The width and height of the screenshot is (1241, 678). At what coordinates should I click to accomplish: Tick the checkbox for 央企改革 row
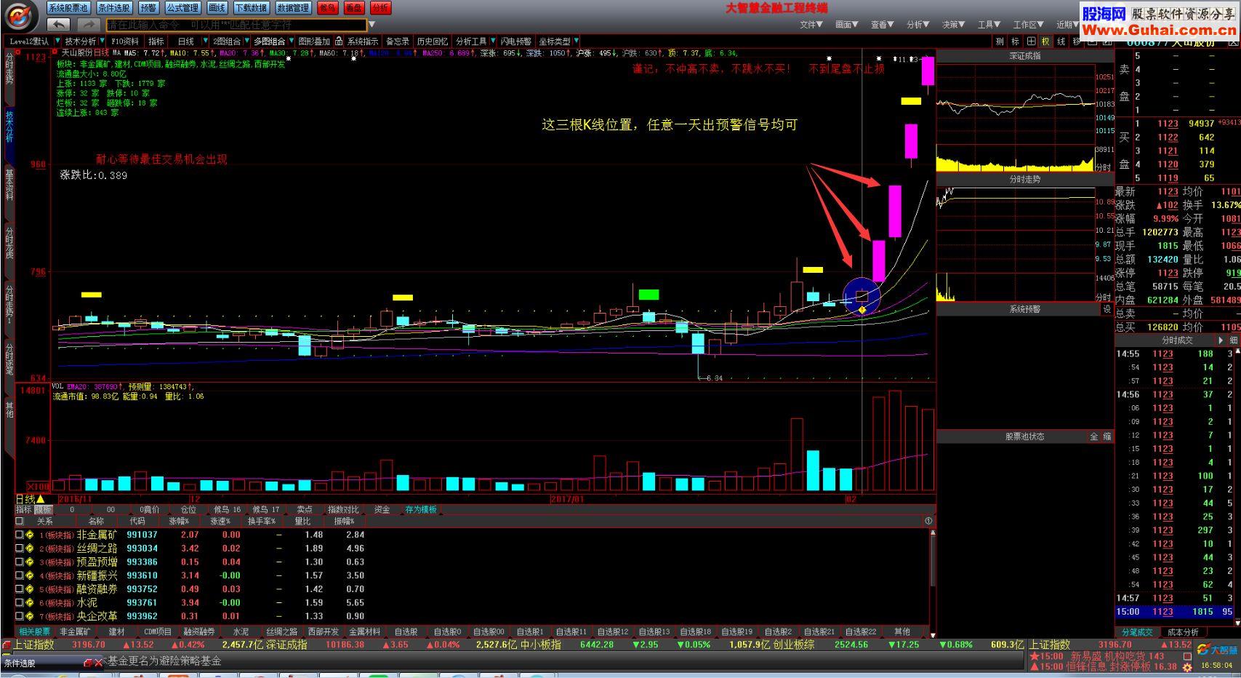coord(20,616)
